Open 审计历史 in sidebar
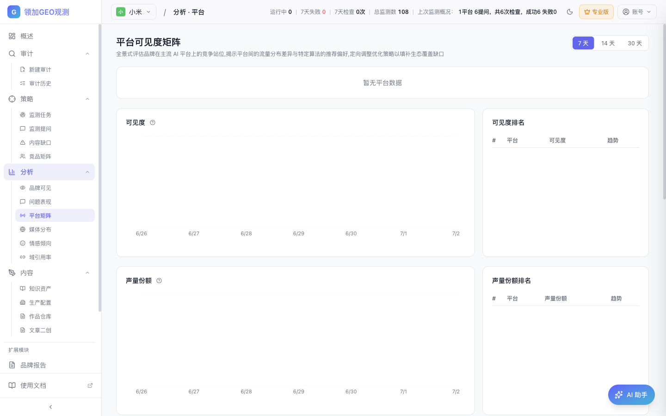Screen dimensions: 666x416 click(x=55, y=83)
